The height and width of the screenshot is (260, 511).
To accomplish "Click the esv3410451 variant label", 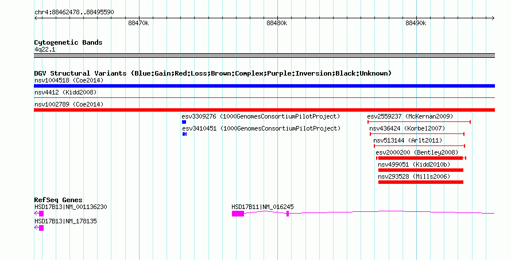I will pyautogui.click(x=261, y=128).
